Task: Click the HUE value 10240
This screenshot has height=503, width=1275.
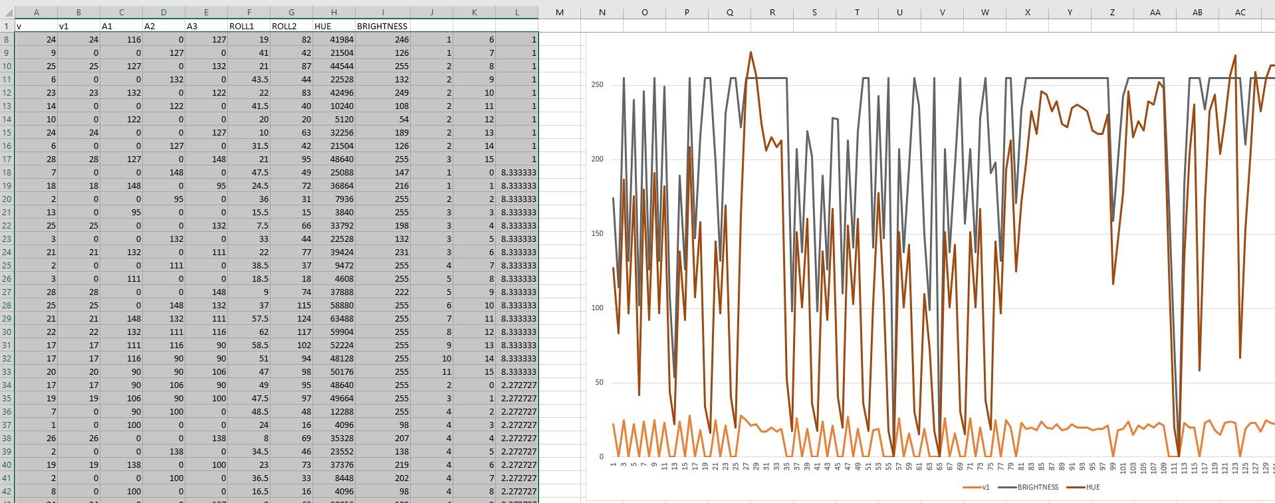Action: pos(334,106)
